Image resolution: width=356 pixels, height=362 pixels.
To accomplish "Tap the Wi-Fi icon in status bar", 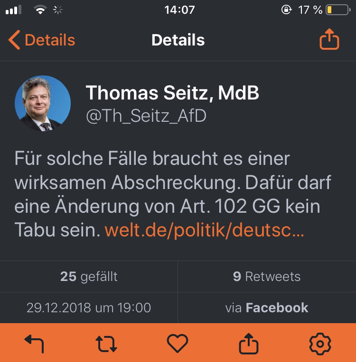I will click(40, 10).
